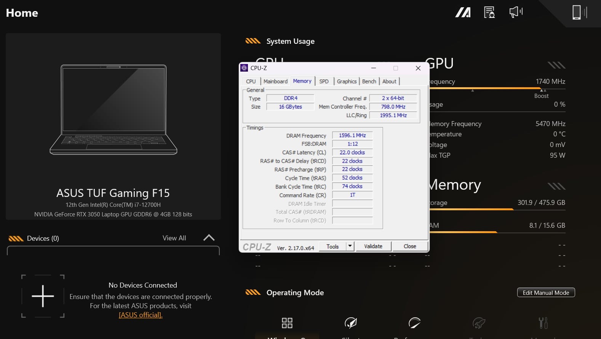Click the RTX 3050 Laptop GPU text

point(113,214)
